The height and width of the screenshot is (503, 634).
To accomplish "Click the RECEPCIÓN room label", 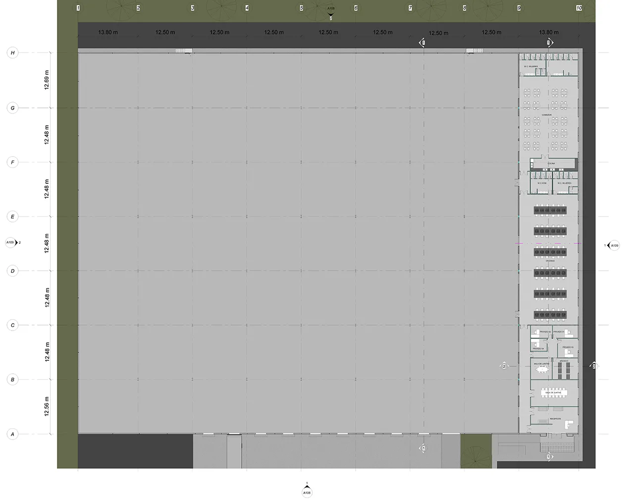I will [555, 419].
